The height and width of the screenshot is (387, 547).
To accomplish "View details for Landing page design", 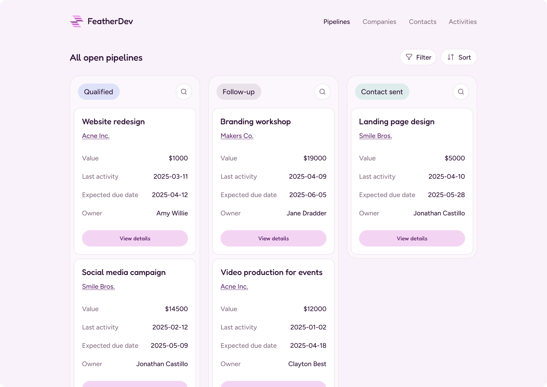I will (412, 238).
